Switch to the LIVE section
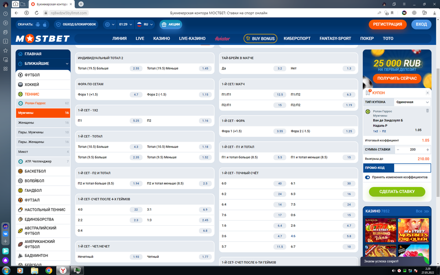 click(140, 38)
